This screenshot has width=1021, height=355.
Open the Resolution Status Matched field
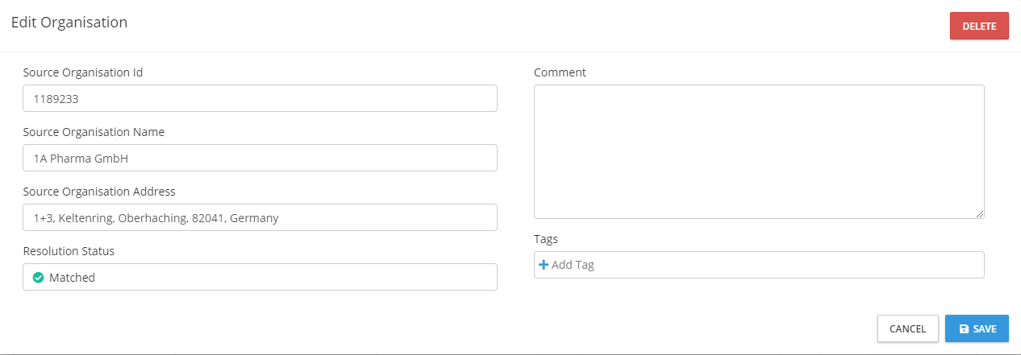260,277
